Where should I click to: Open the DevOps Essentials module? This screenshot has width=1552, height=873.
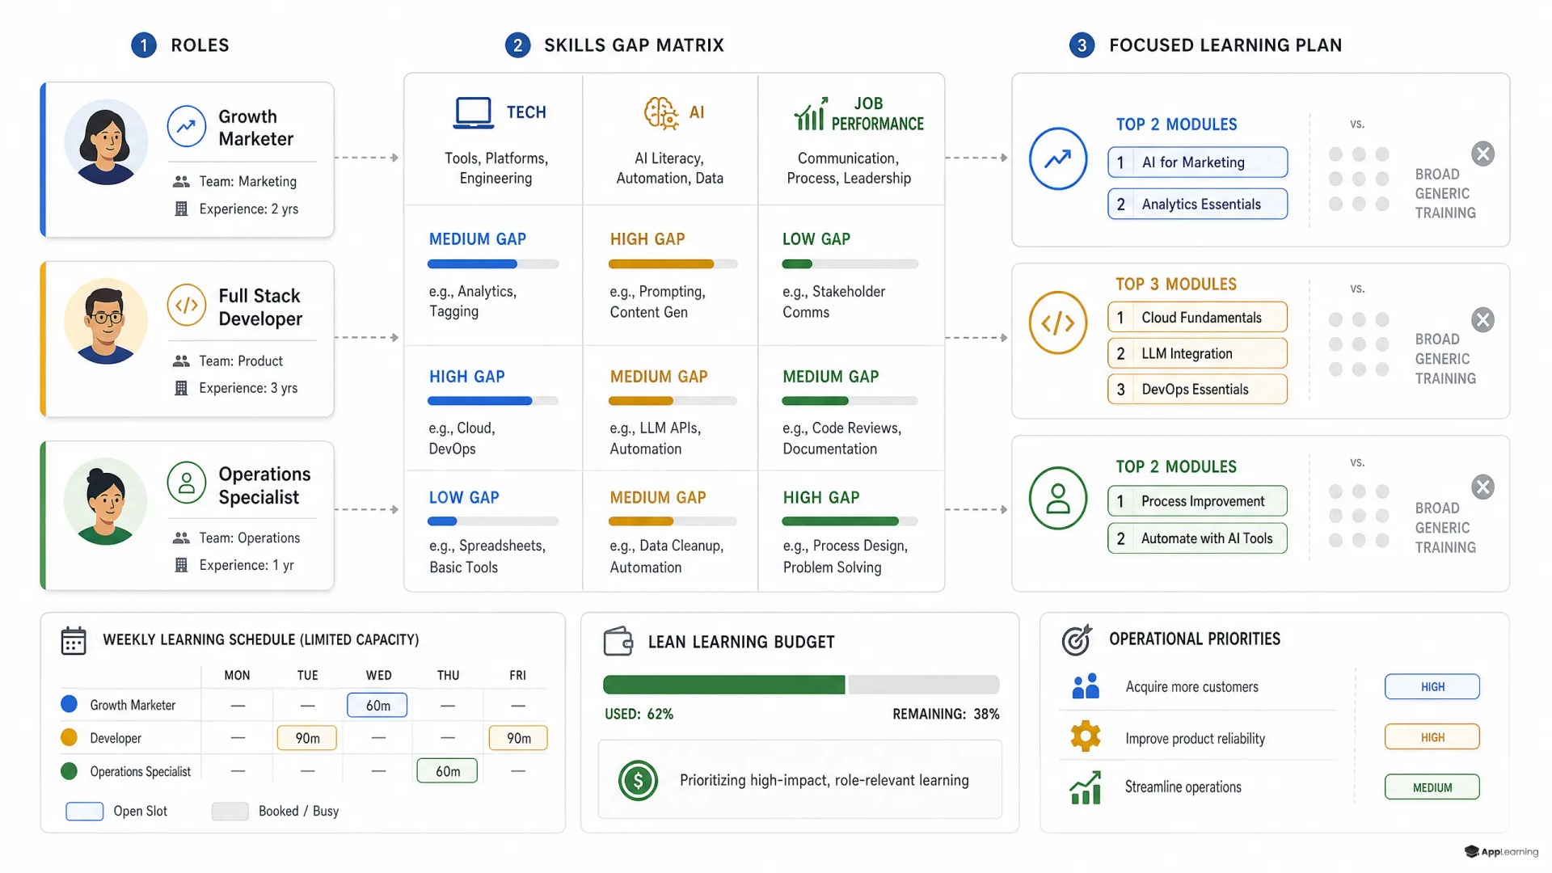1197,390
